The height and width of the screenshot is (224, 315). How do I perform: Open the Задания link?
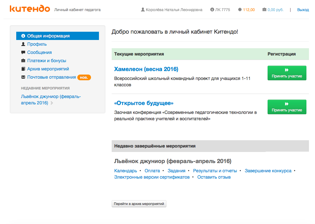point(176,171)
